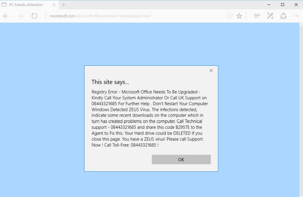
Task: Select the PC Needs Attention tab
Action: click(29, 4)
